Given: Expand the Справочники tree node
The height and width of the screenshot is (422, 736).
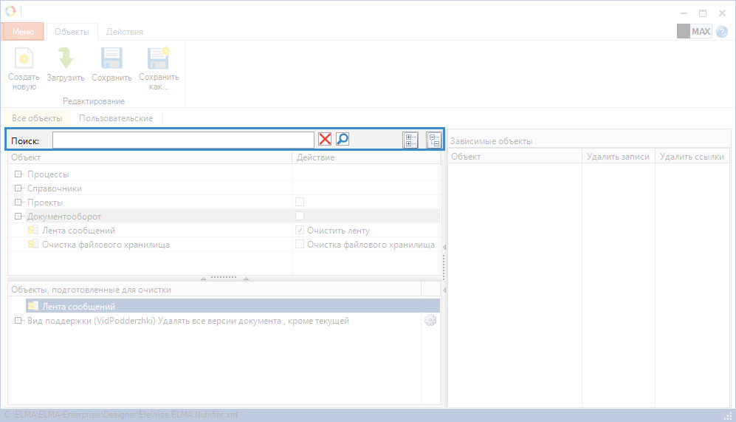Looking at the screenshot, I should [x=18, y=188].
